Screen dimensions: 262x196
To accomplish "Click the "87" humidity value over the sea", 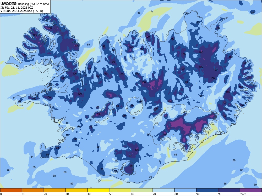I will (x=242, y=170).
